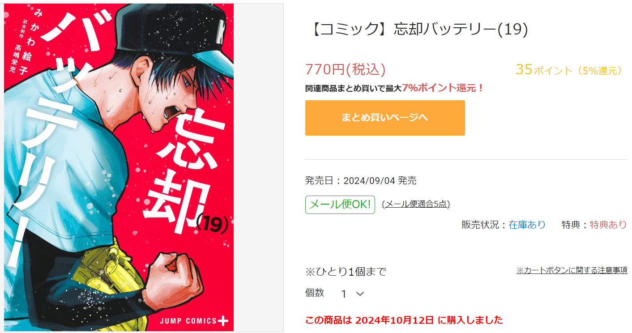Viewport: 632px width, 333px height.
Task: Click the 在庫あり stock status text
Action: 527,225
